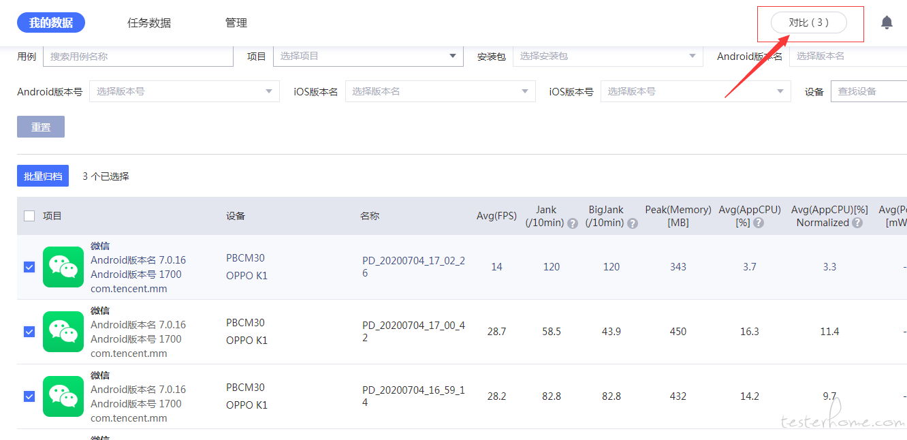Viewport: 907px width, 440px height.
Task: Open the 项目 select dropdown
Action: pos(368,57)
